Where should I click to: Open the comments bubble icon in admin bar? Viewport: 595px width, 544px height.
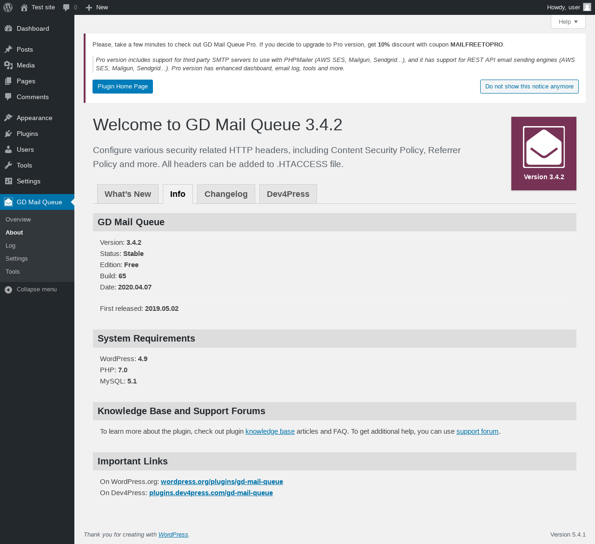[x=66, y=7]
